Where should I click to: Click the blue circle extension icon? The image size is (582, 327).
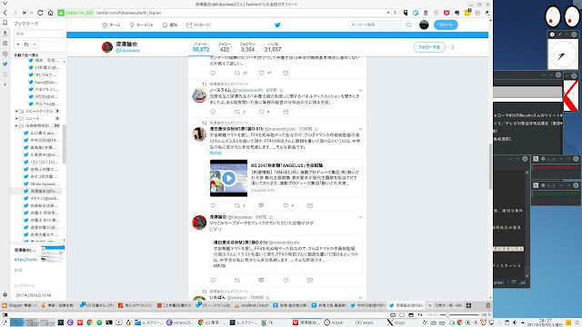pos(416,13)
